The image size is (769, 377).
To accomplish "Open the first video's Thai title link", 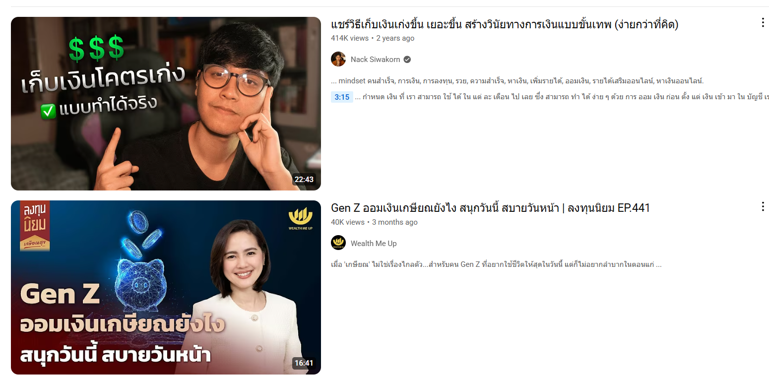I will [x=505, y=24].
